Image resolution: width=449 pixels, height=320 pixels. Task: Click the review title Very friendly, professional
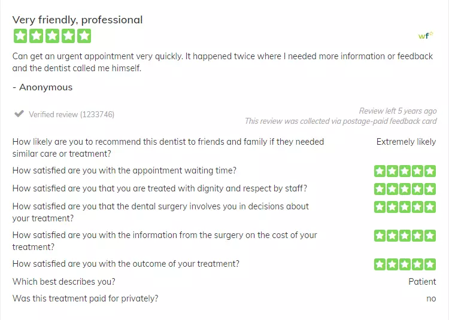[77, 20]
